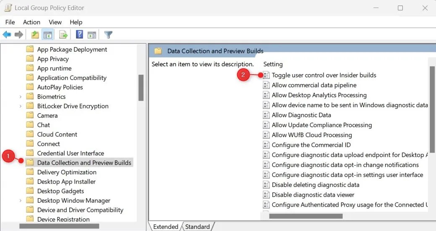Screen dimensions: 436x231
Task: Toggle Show/Hide Action Pane icon
Action: tap(92, 35)
